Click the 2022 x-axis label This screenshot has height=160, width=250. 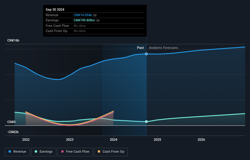[x=26, y=140]
